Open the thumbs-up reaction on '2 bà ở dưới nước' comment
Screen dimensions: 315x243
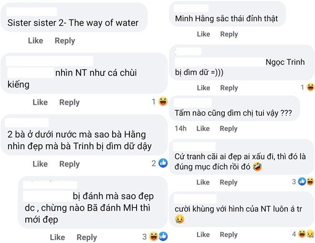[x=163, y=163]
